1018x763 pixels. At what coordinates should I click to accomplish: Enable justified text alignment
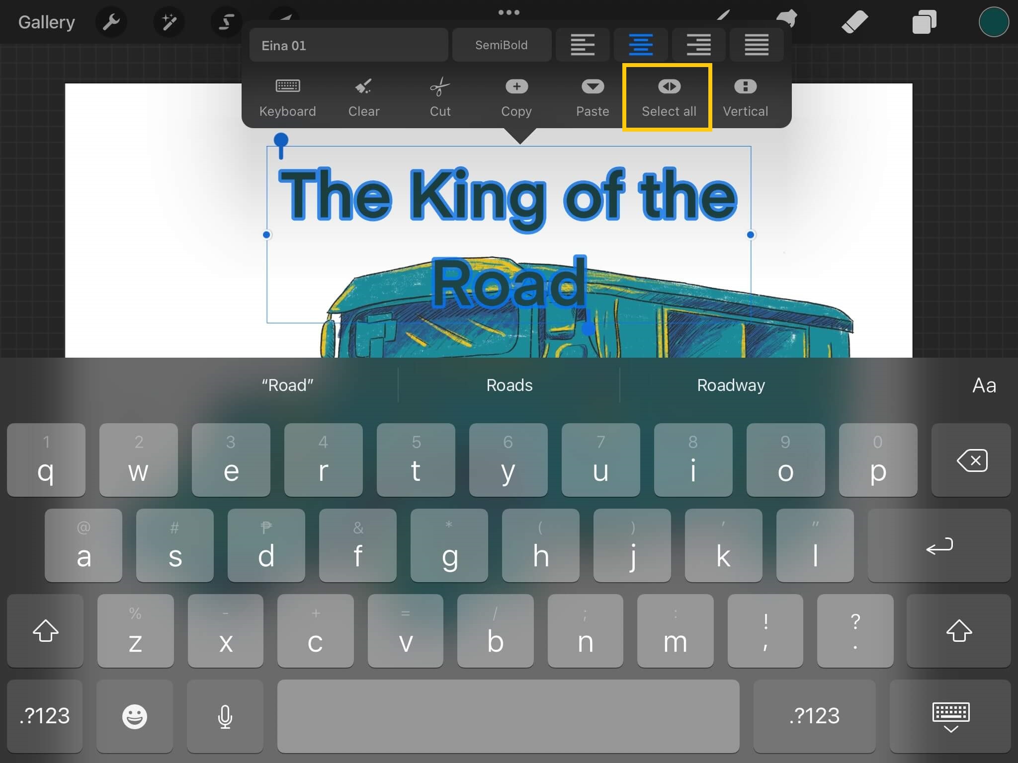click(x=757, y=45)
